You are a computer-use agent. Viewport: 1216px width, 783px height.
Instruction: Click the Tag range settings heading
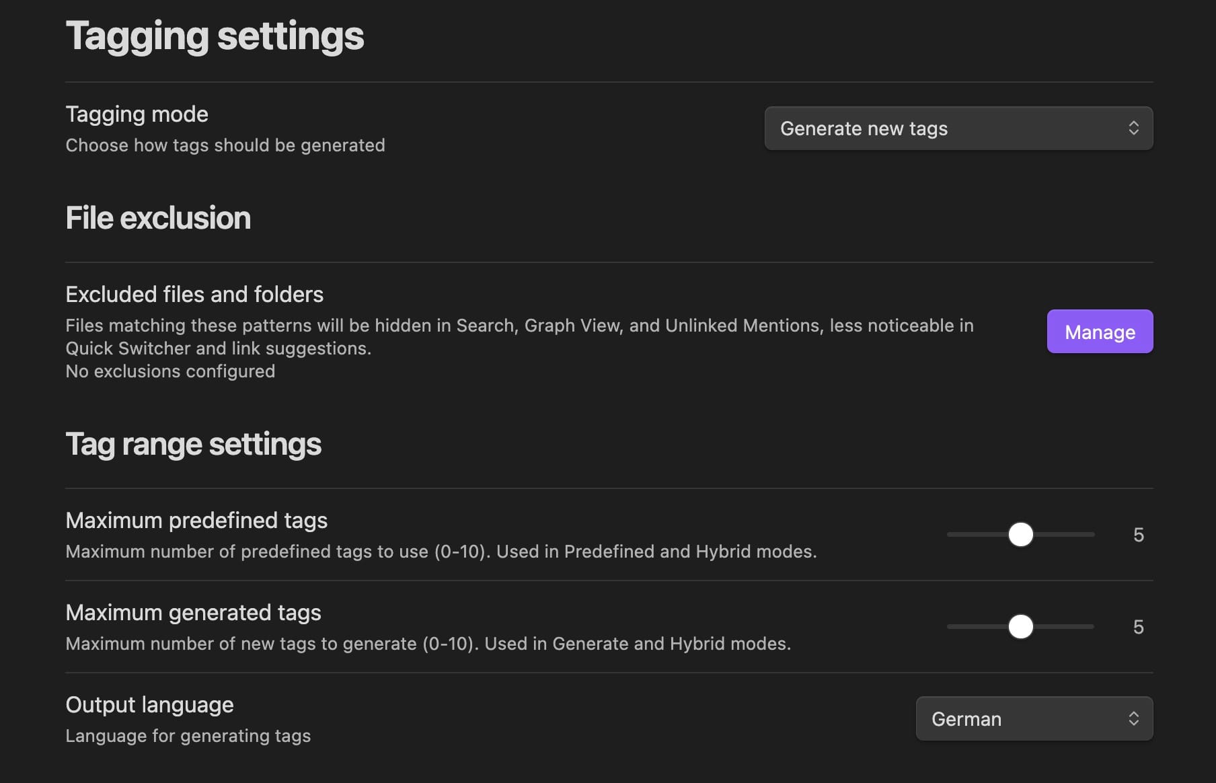point(193,445)
